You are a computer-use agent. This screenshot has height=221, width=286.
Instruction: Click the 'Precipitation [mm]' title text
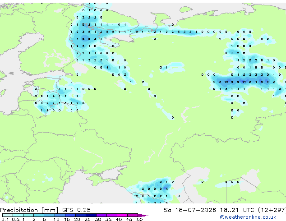29,210
